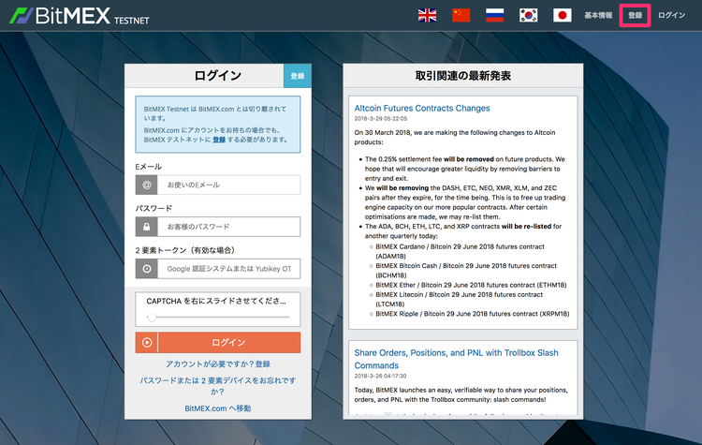Screen dimensions: 702x445
Task: Open 登録 in the top navigation bar
Action: 635,15
